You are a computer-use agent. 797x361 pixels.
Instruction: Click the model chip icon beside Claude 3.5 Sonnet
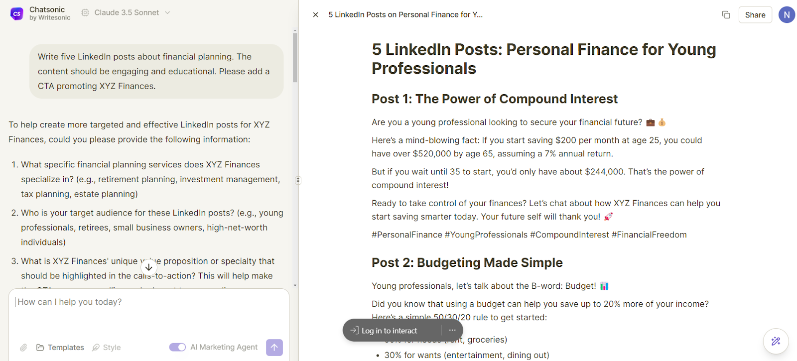[85, 12]
